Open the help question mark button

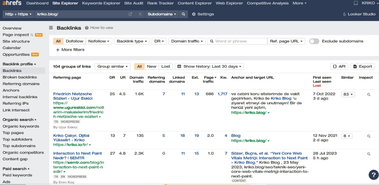click(x=374, y=175)
